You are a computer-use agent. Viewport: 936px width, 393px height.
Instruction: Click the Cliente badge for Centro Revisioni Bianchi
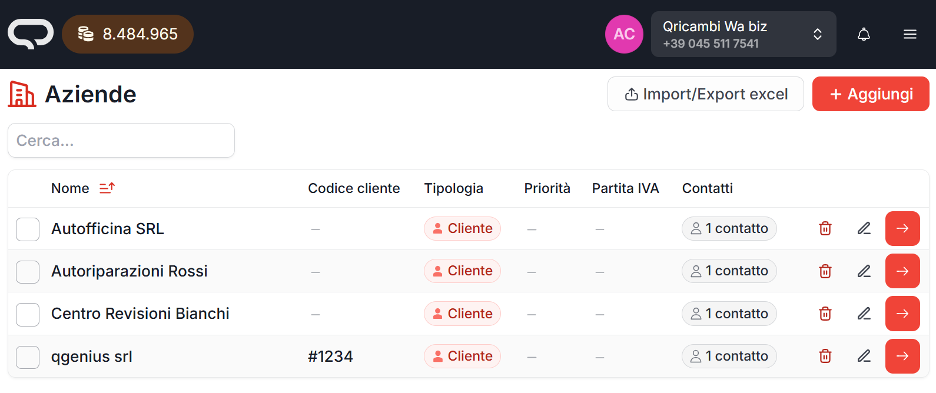[462, 314]
